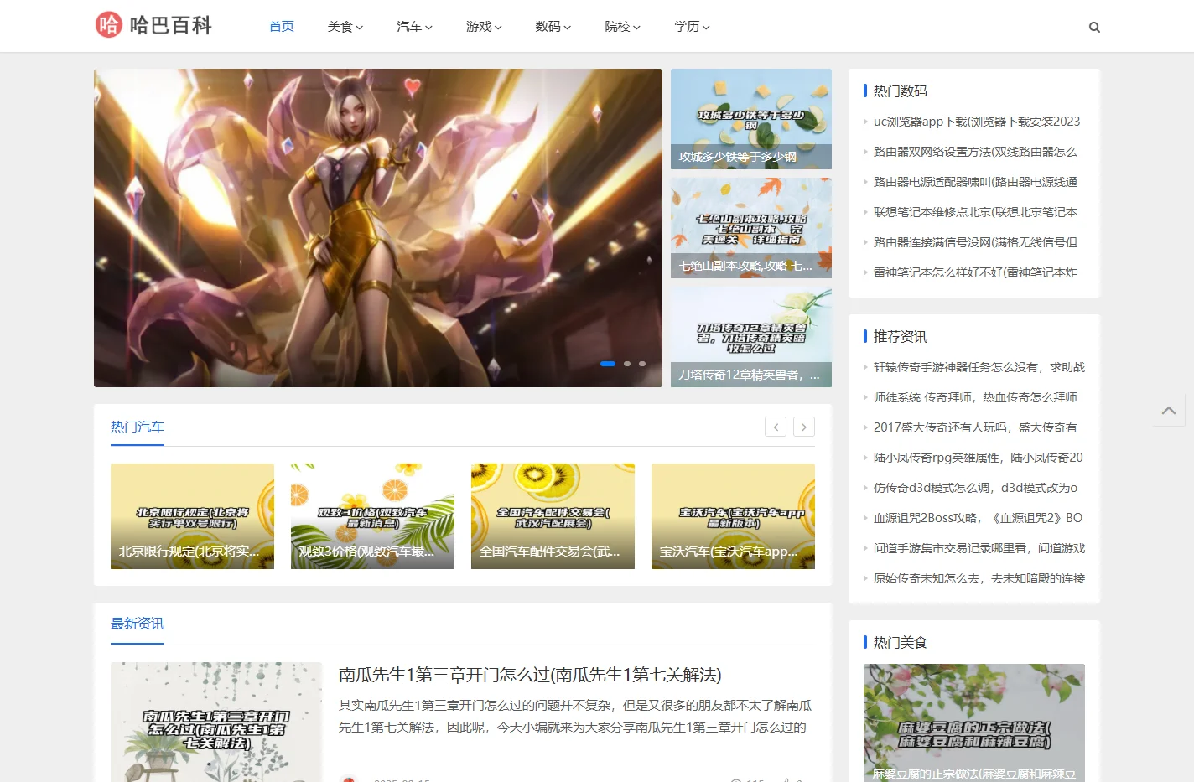
Task: Open link 路由器连接满信号没网
Action: click(x=975, y=242)
